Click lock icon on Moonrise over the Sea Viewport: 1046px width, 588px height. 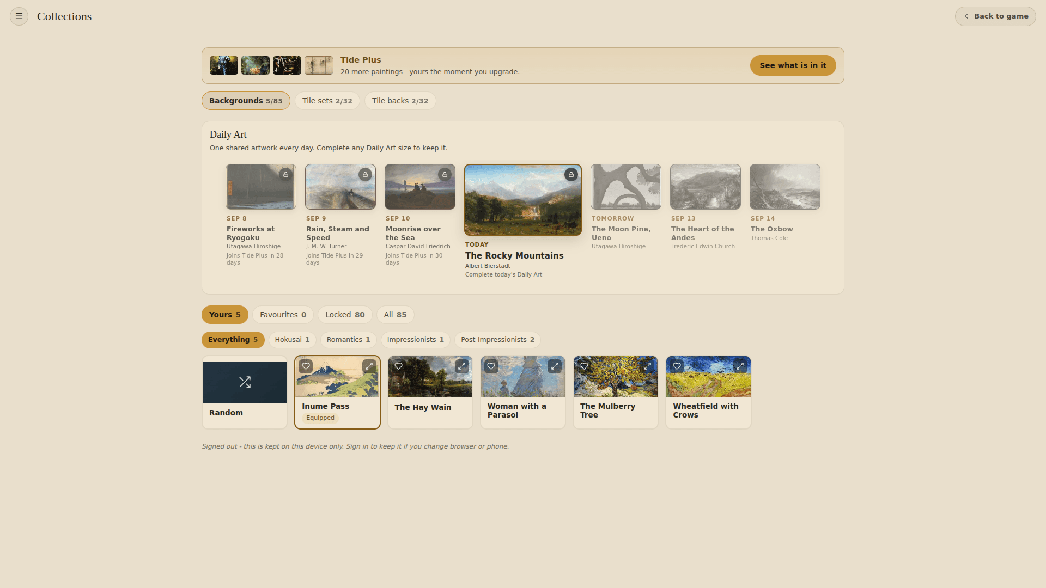coord(445,175)
